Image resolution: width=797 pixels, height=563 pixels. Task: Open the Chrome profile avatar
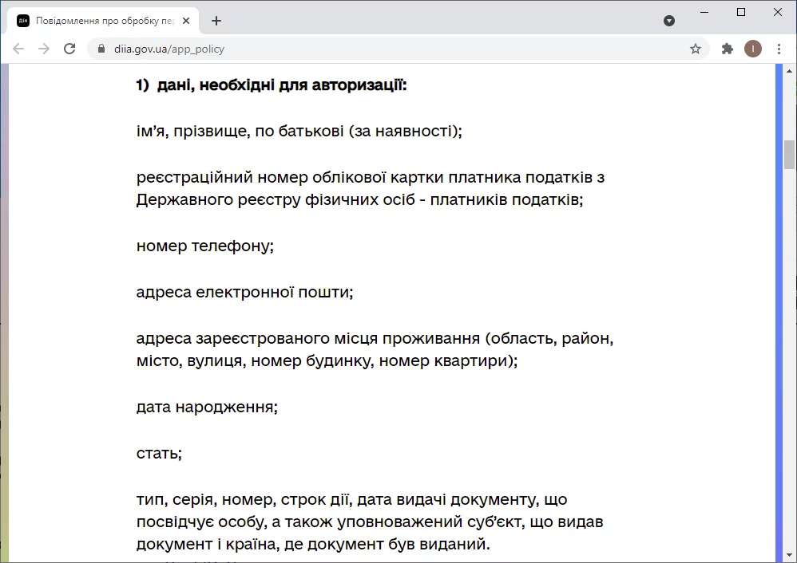752,49
